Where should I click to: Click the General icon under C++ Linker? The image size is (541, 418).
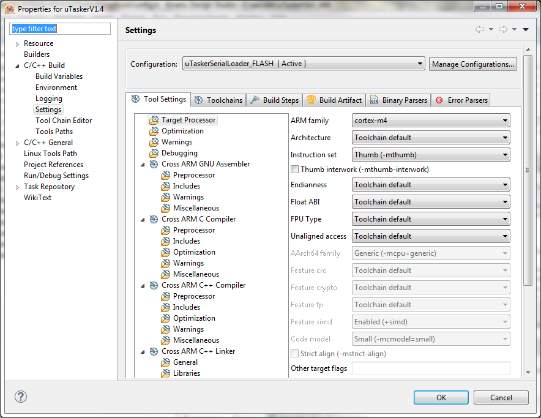[166, 362]
